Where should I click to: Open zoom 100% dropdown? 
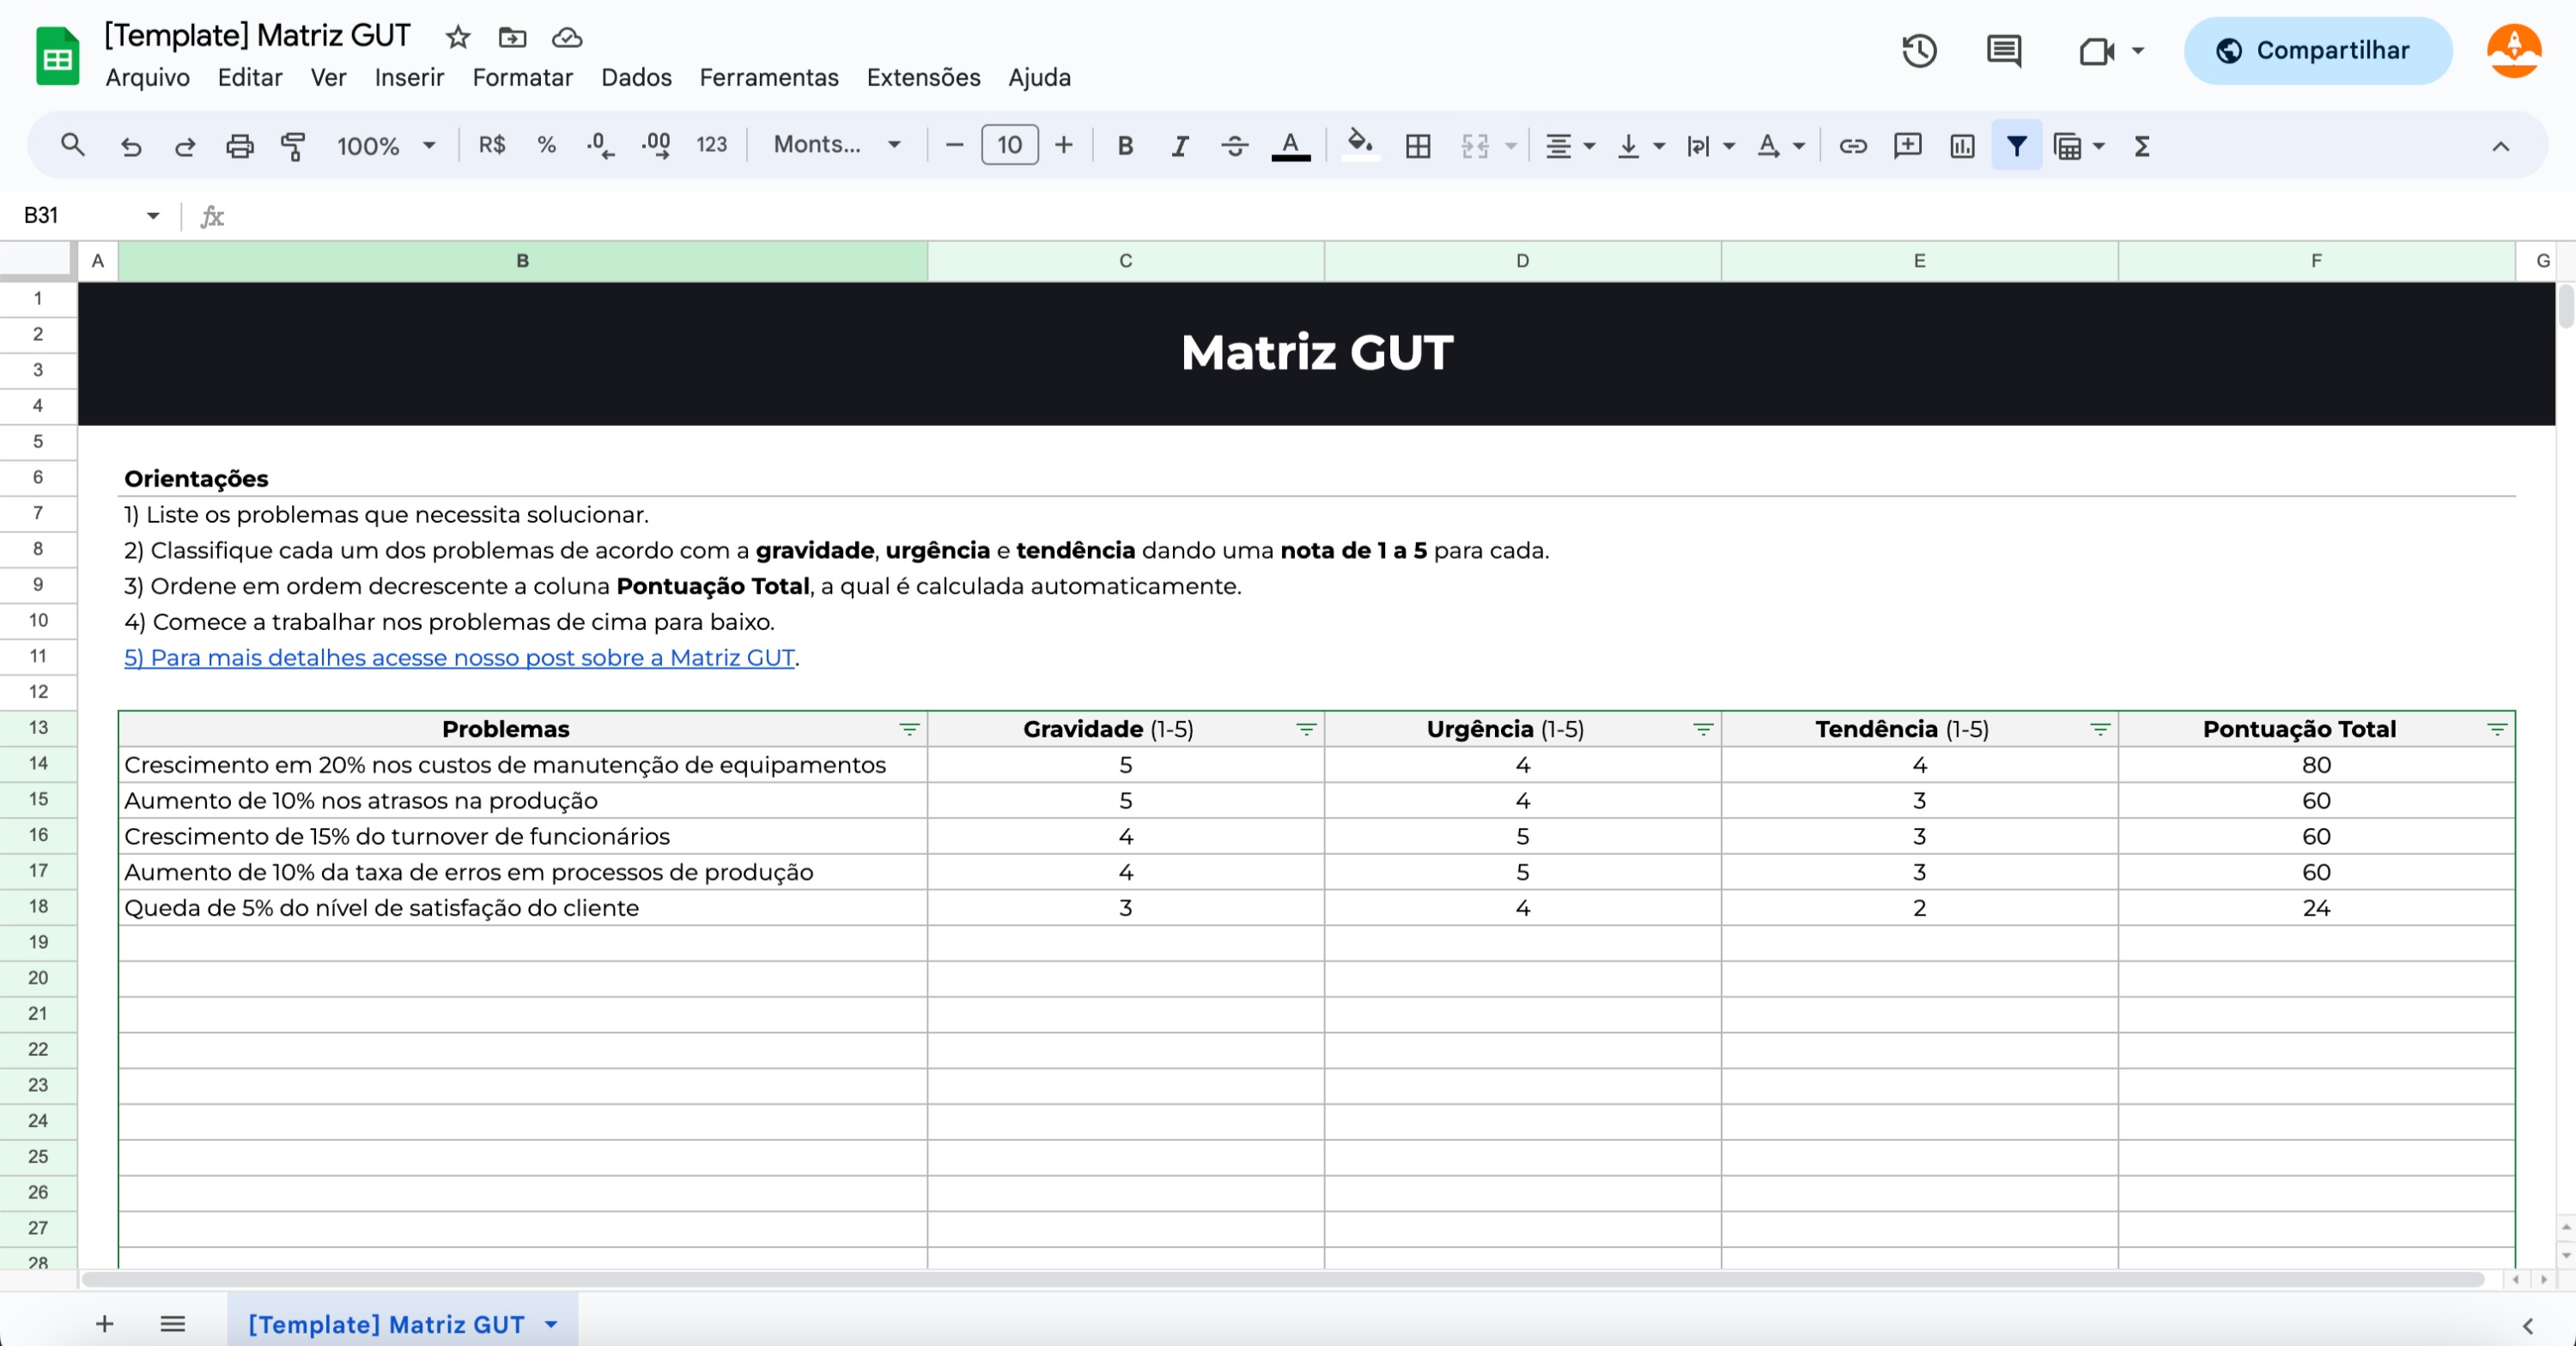pyautogui.click(x=386, y=146)
